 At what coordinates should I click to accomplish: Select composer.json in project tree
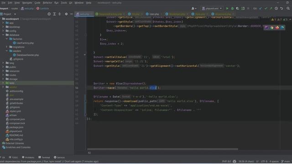16,119
